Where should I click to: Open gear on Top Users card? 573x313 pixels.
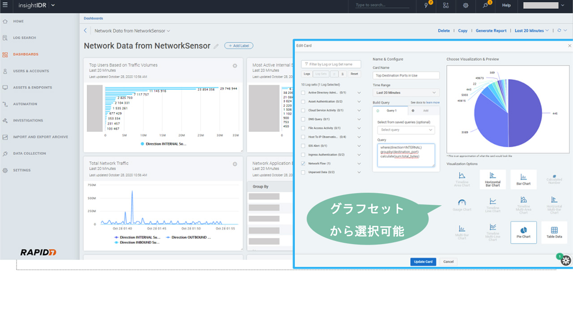[235, 66]
